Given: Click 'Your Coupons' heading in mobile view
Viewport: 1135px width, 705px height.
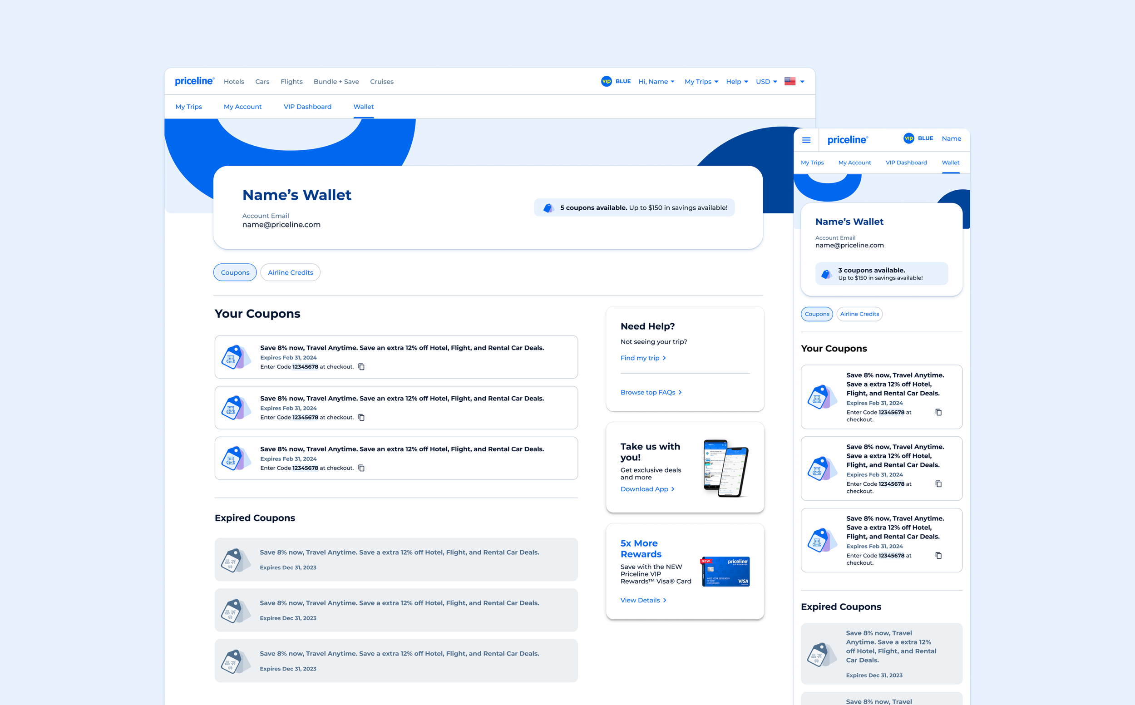Looking at the screenshot, I should click(834, 349).
